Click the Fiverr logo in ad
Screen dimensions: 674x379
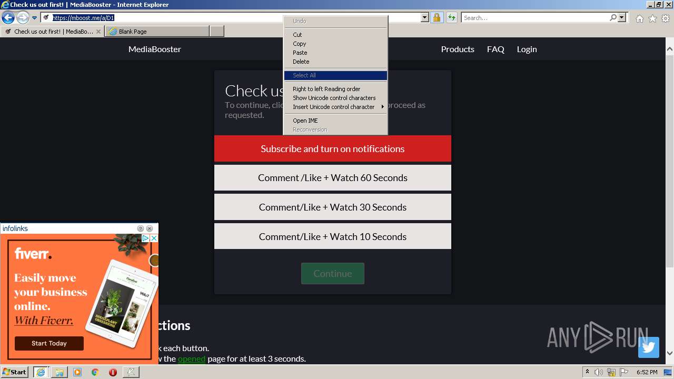pos(33,254)
